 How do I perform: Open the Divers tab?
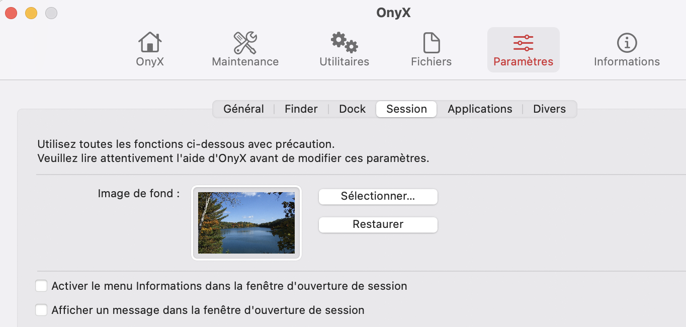(549, 109)
